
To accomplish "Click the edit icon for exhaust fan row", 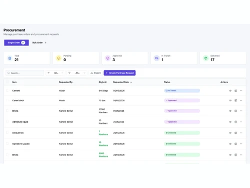I will [x=235, y=133].
